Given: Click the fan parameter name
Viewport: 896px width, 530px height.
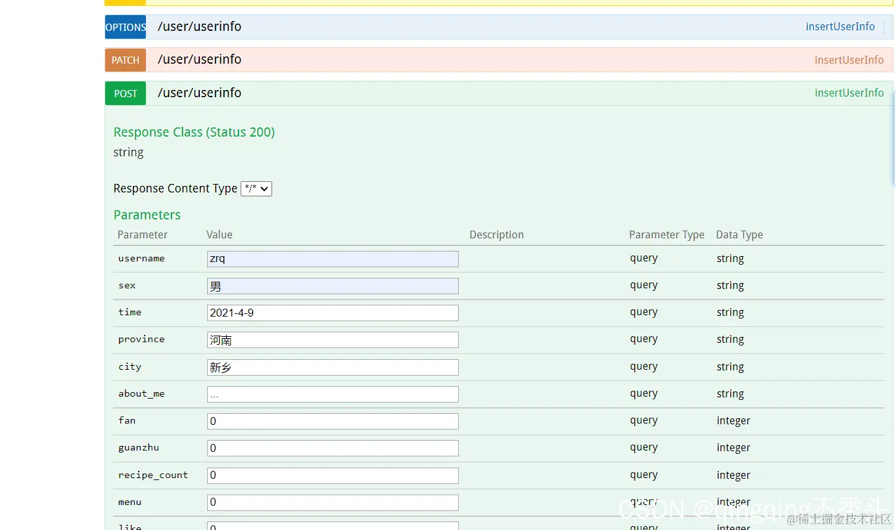Looking at the screenshot, I should (127, 420).
